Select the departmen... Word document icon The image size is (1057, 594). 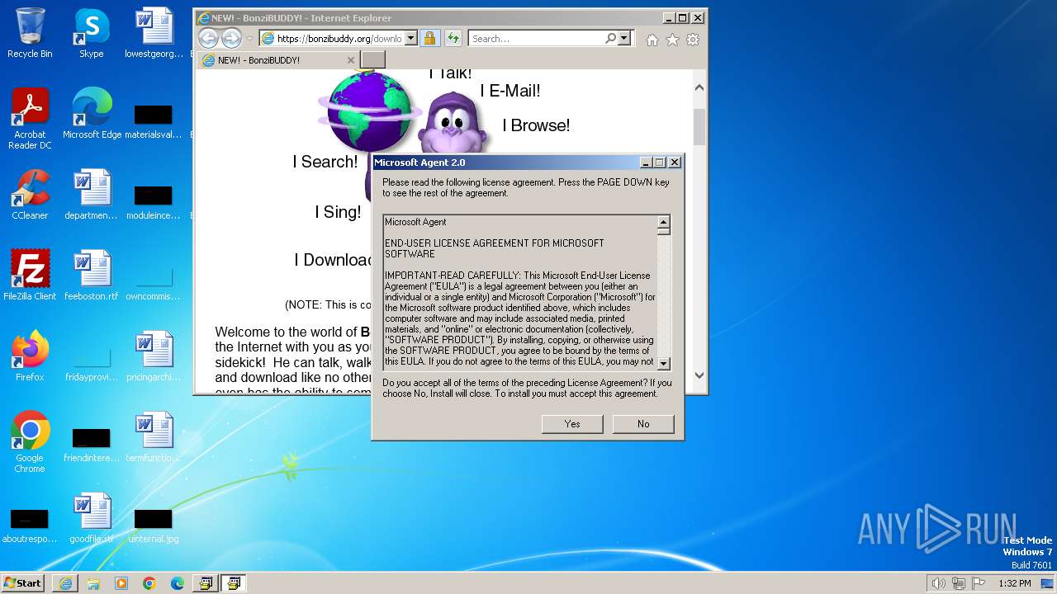pyautogui.click(x=92, y=195)
